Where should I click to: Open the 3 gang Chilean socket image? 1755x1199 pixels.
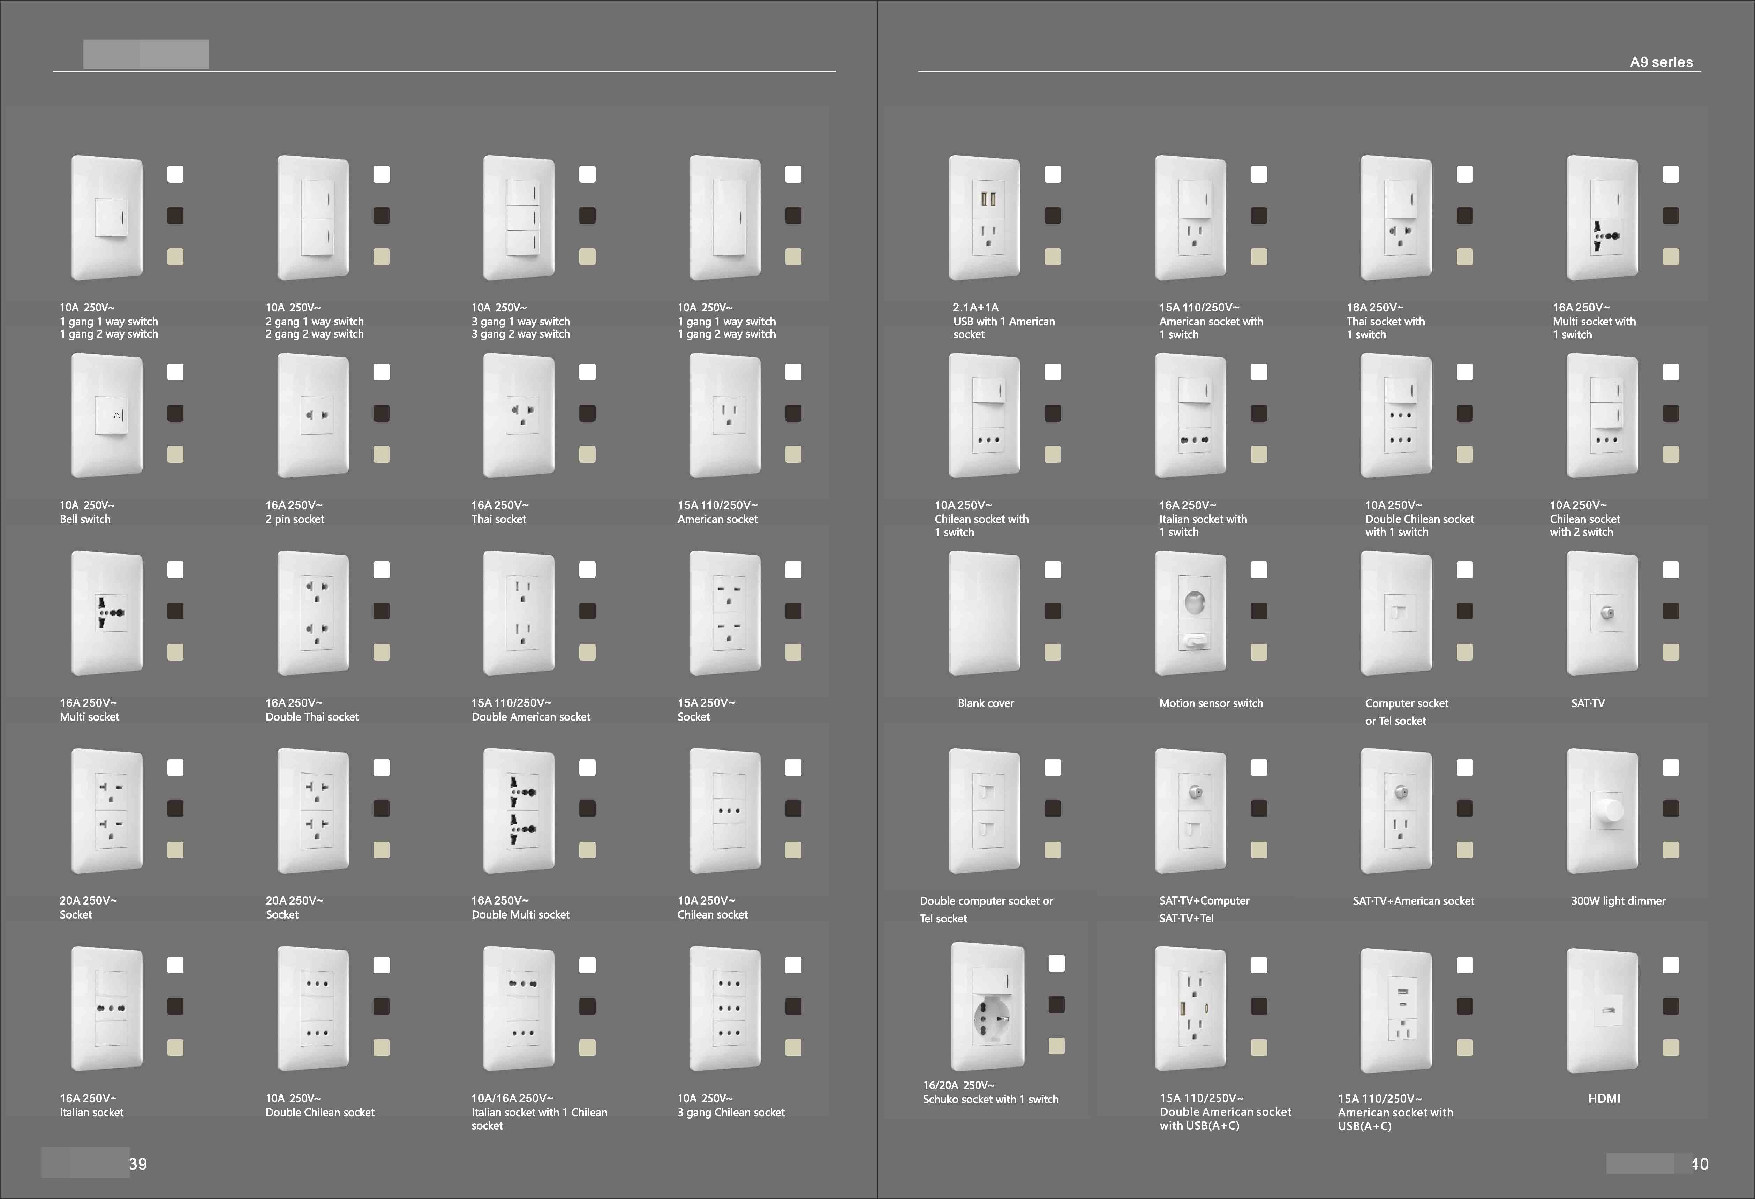(x=725, y=1009)
